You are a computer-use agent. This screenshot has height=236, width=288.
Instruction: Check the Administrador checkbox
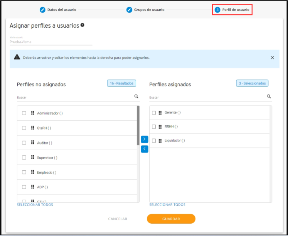coord(24,113)
